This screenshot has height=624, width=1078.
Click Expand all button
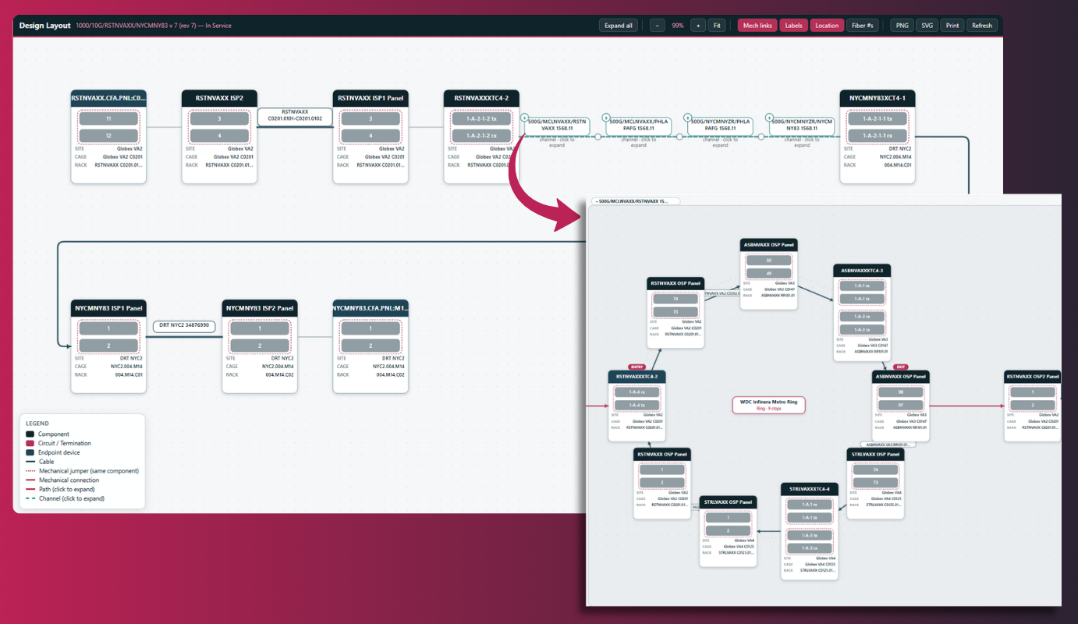coord(619,26)
